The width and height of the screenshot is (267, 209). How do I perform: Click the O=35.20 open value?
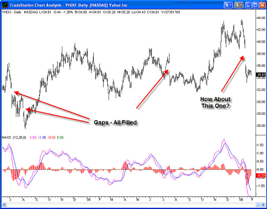click(109, 12)
